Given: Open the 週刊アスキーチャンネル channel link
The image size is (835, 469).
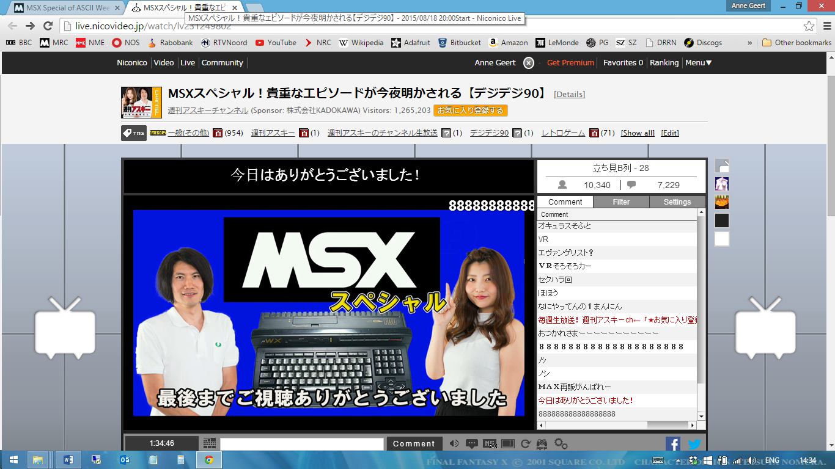Looking at the screenshot, I should pyautogui.click(x=208, y=111).
